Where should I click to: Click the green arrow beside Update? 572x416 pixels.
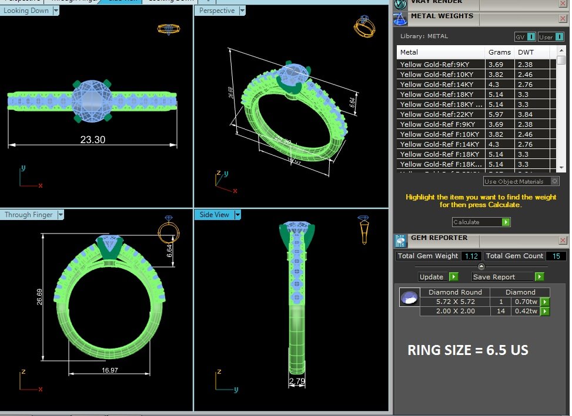pos(453,277)
